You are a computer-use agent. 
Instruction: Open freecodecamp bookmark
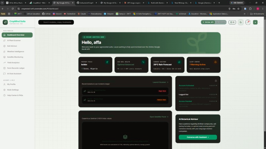coord(95,14)
